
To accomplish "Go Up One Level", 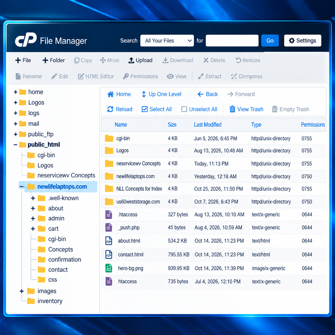I will click(161, 94).
